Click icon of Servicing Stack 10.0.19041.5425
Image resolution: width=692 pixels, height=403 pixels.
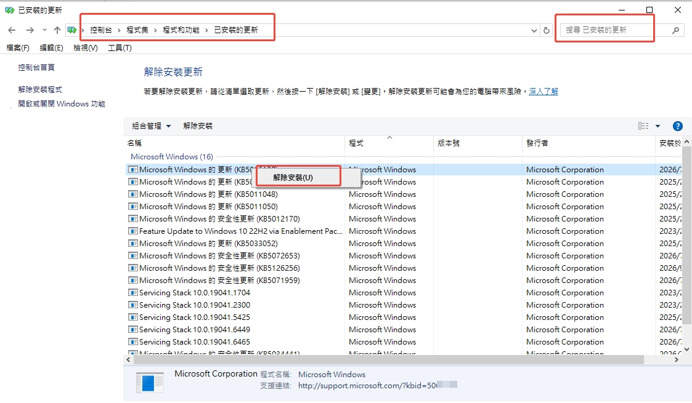point(132,317)
